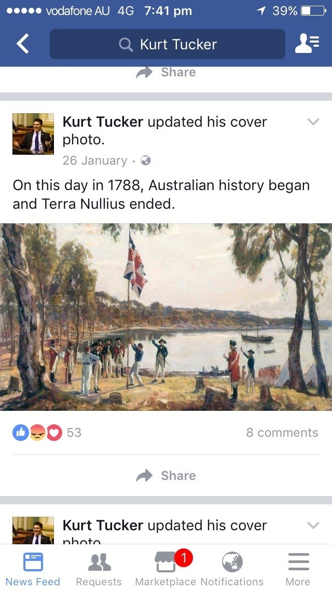332x590 pixels.
Task: Click the public audience globe beside 26 January
Action: [x=145, y=160]
